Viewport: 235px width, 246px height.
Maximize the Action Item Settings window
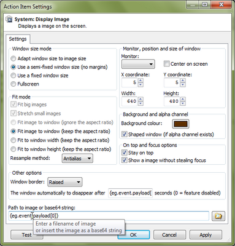pos(205,4)
